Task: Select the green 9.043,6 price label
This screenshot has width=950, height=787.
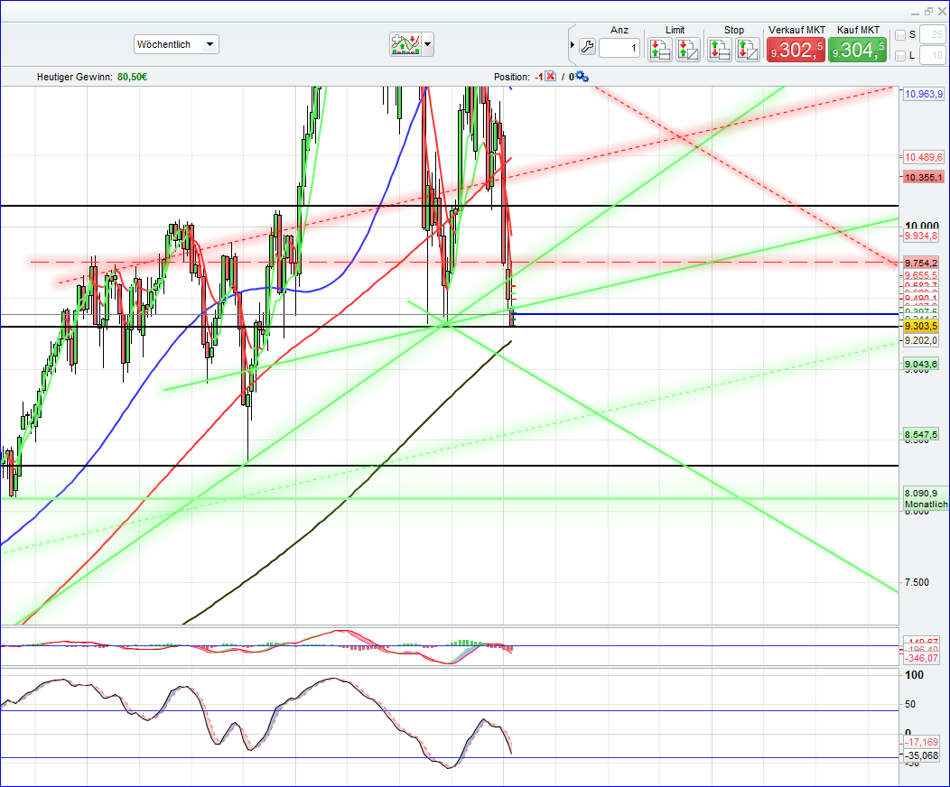Action: click(921, 364)
